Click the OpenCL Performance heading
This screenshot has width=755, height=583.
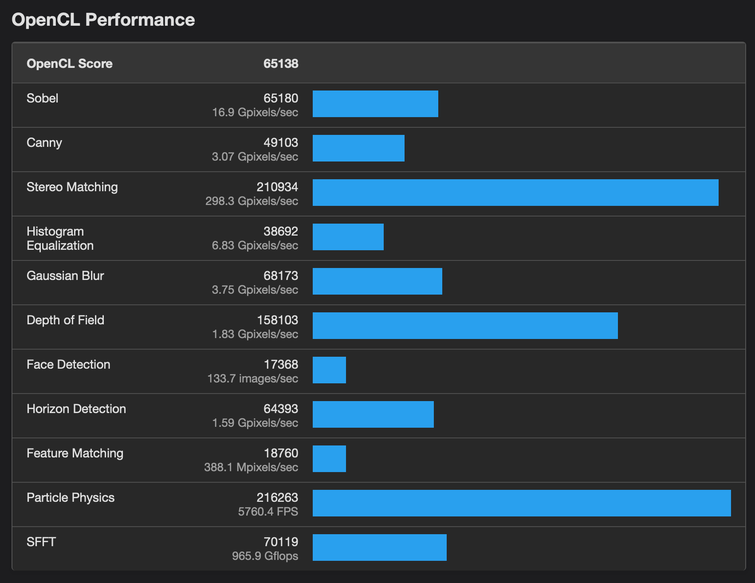[103, 20]
